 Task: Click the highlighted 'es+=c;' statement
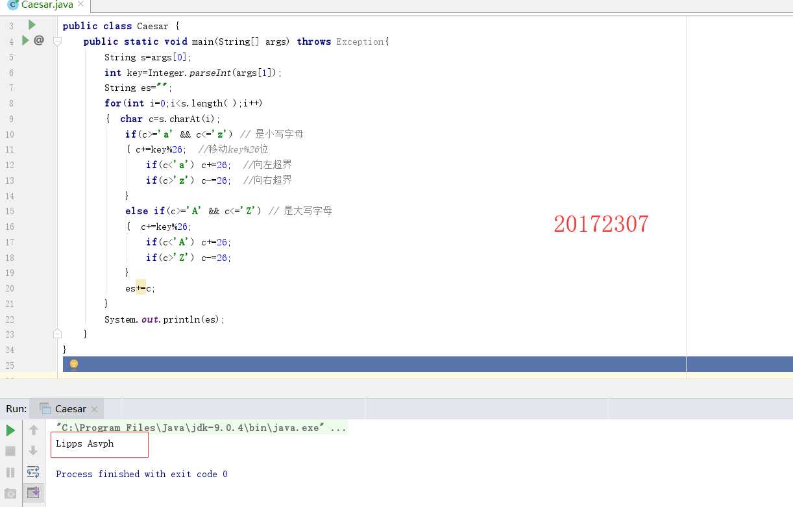pos(141,288)
